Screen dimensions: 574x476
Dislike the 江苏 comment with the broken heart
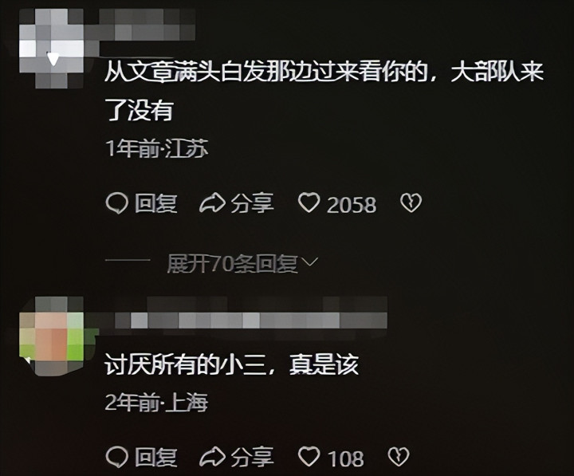tap(411, 203)
